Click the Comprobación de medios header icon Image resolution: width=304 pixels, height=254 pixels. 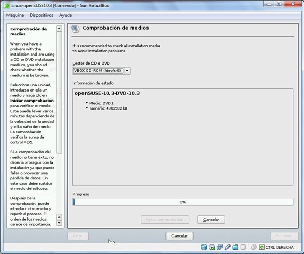[x=75, y=29]
